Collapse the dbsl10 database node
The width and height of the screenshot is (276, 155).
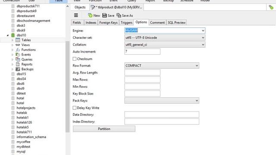coord(8,35)
